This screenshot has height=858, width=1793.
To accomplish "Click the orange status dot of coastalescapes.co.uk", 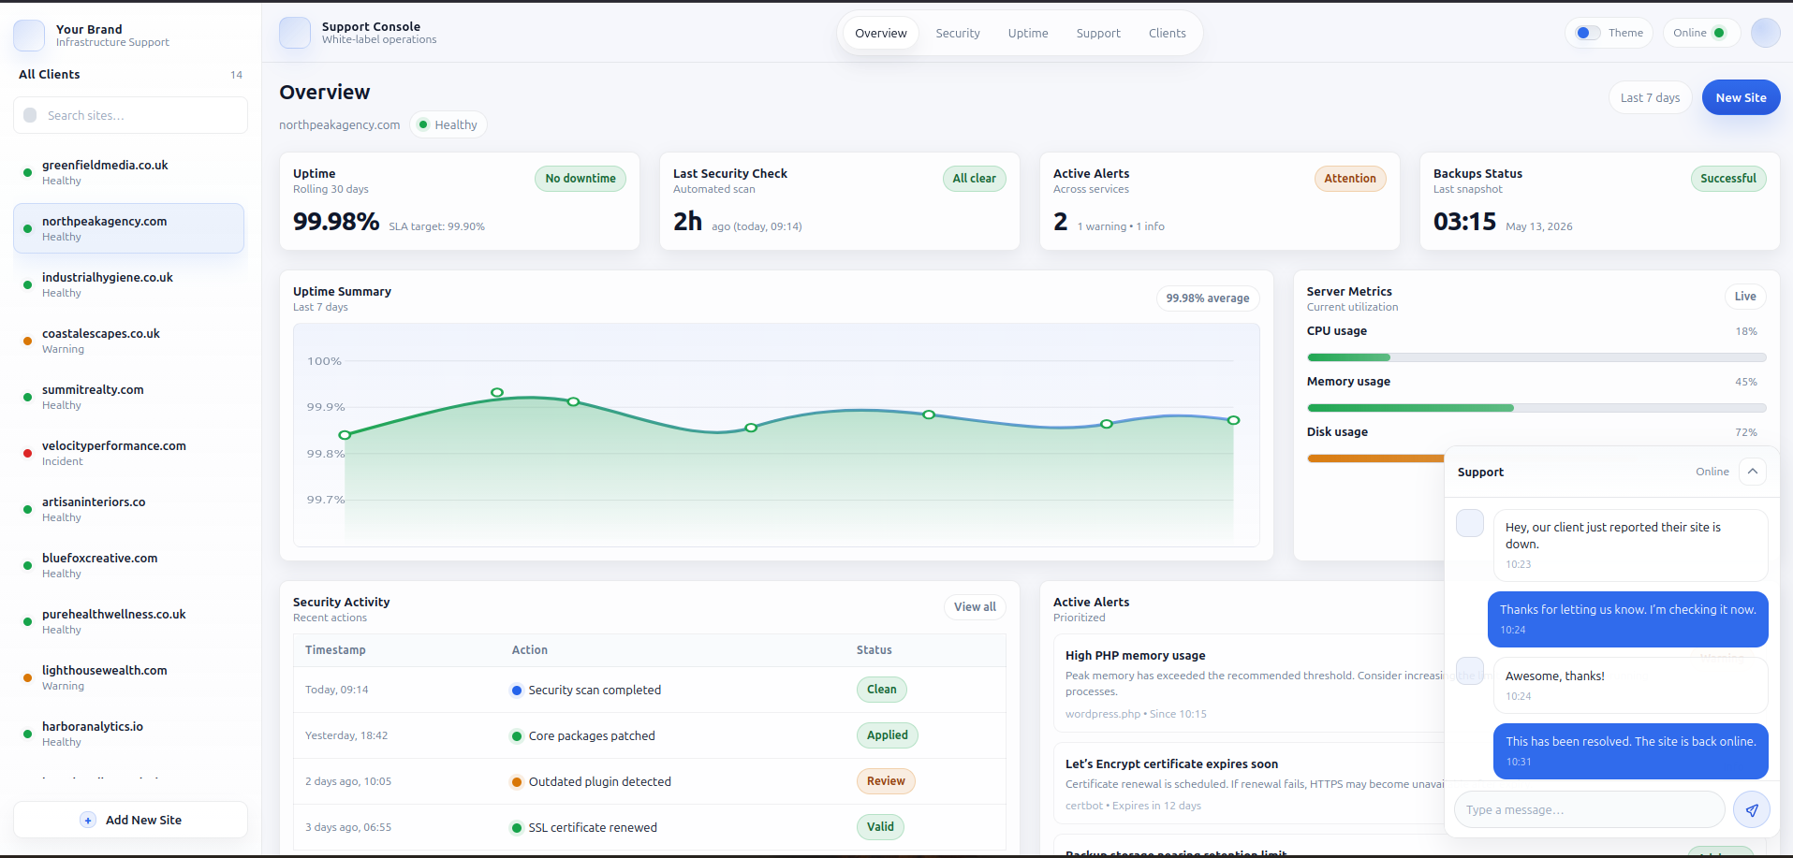I will point(27,341).
